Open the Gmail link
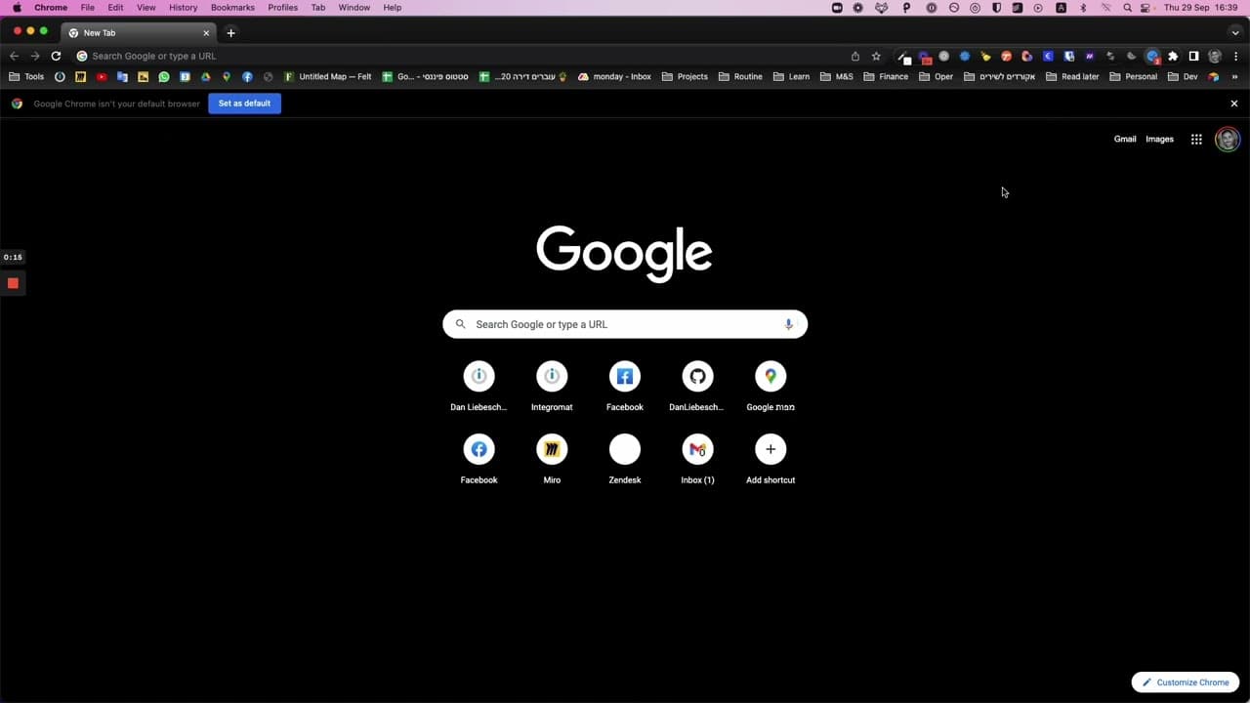Screen dimensions: 1250x703 pos(1125,140)
